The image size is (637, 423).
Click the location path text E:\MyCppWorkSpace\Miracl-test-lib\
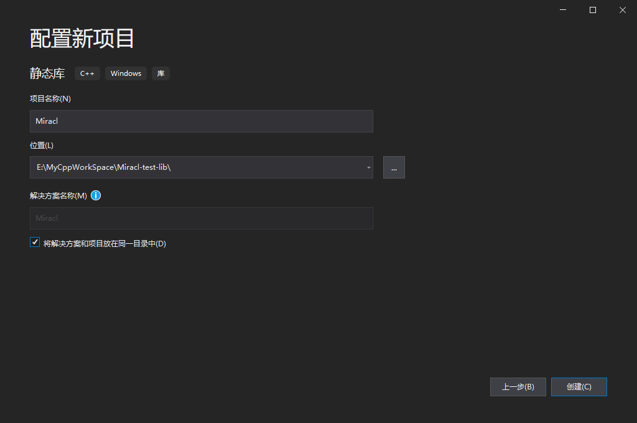click(106, 167)
